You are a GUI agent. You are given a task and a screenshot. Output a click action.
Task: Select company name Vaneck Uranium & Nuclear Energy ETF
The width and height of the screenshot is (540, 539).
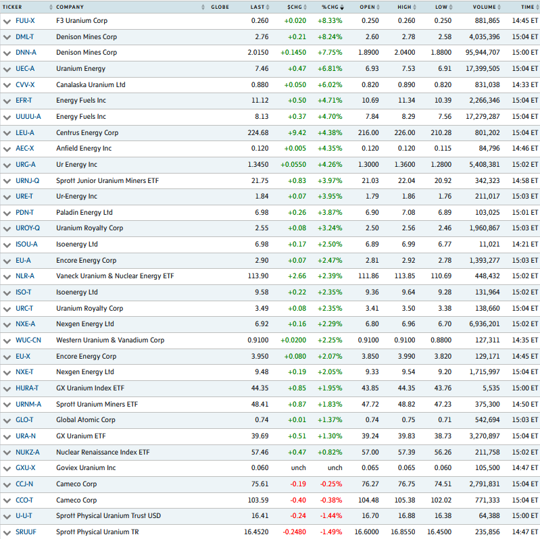point(115,276)
